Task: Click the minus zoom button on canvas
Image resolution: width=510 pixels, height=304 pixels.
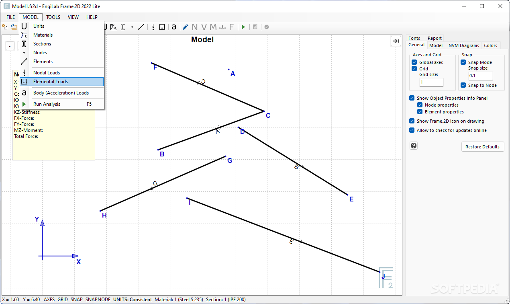Action: point(10,45)
